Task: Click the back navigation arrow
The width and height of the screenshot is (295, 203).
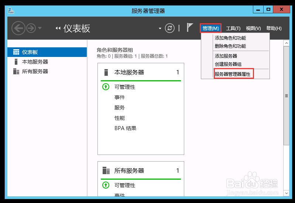Action: pyautogui.click(x=18, y=28)
